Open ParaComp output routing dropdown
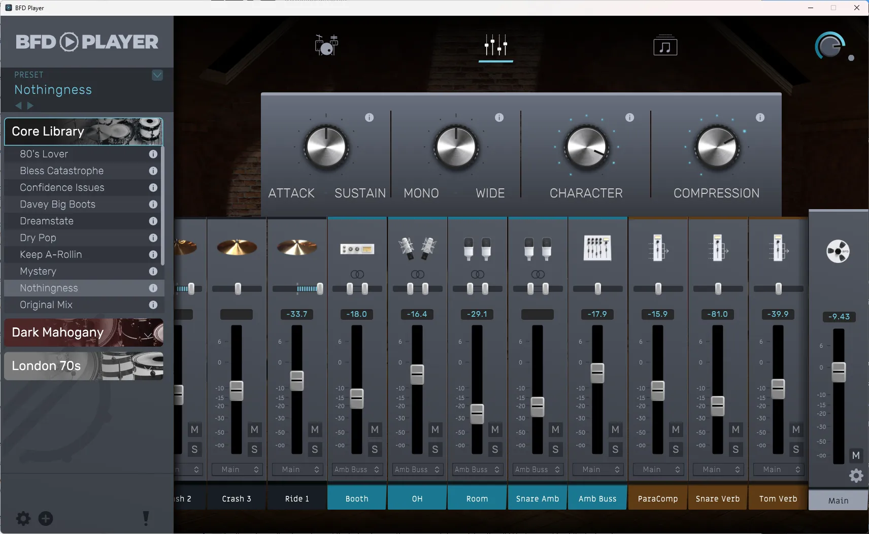The height and width of the screenshot is (534, 869). pyautogui.click(x=657, y=470)
